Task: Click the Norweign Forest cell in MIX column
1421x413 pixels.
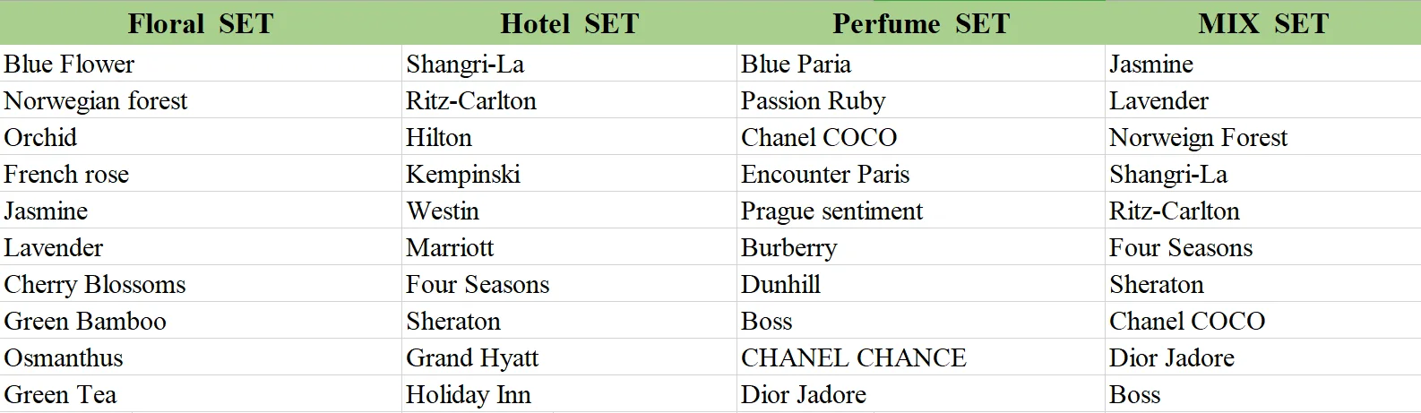Action: [1263, 137]
